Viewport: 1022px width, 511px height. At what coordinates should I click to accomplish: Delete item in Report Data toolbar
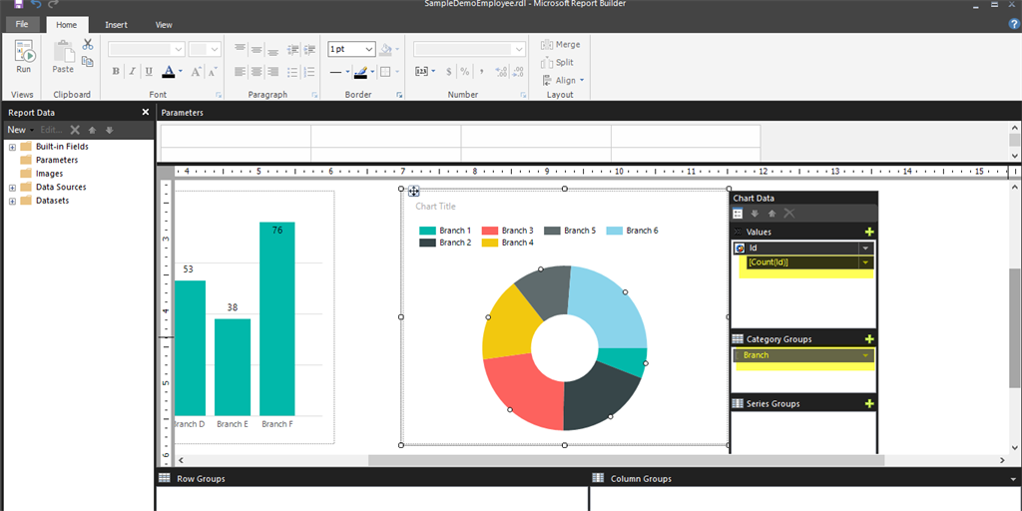[75, 130]
